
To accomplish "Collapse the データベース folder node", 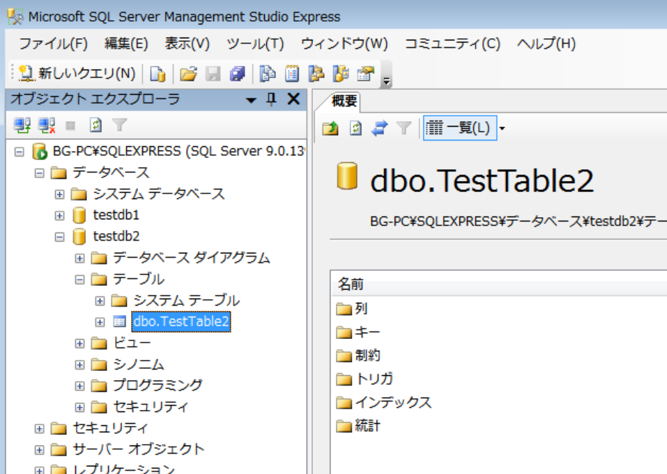I will pos(39,173).
